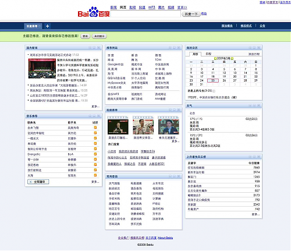Play the last song in music list

tap(95, 175)
